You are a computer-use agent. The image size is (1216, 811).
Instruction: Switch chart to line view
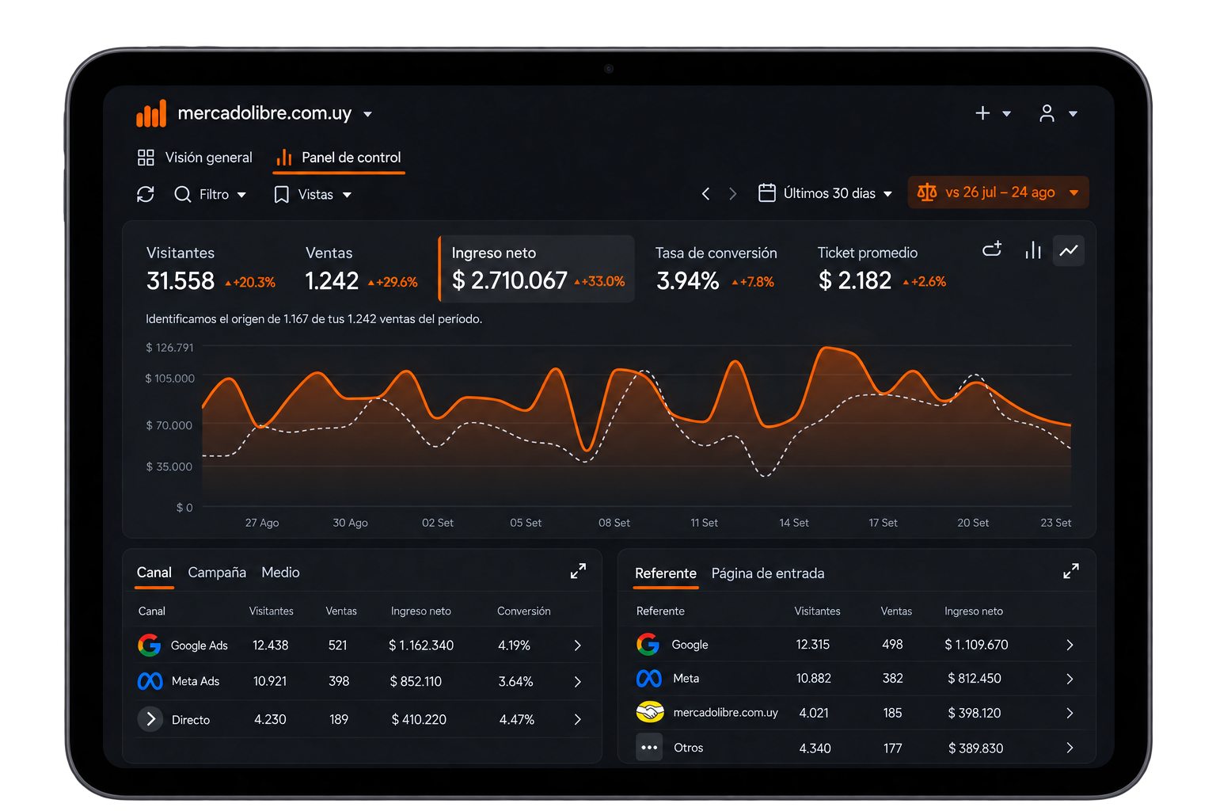point(1069,250)
